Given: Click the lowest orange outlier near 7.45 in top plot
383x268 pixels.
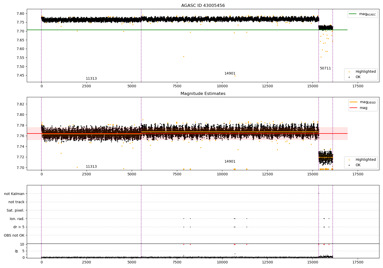Looking at the screenshot, I should [235, 76].
